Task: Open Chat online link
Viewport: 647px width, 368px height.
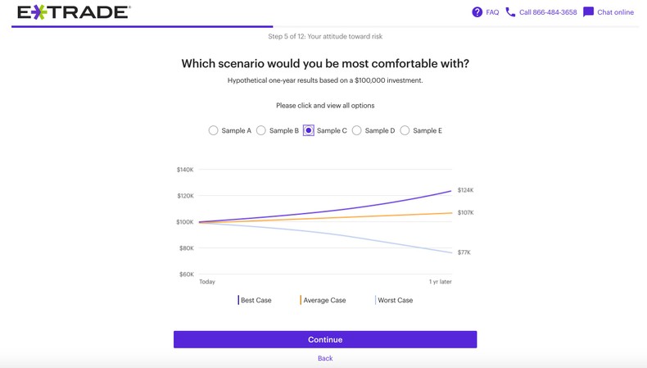Action: point(615,12)
